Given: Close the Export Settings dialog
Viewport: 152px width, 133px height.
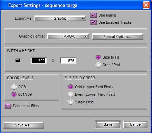Looking at the screenshot, I should click(146, 5).
